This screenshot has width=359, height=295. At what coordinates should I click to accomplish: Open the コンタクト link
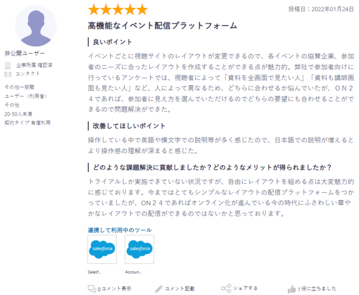[x=27, y=74]
